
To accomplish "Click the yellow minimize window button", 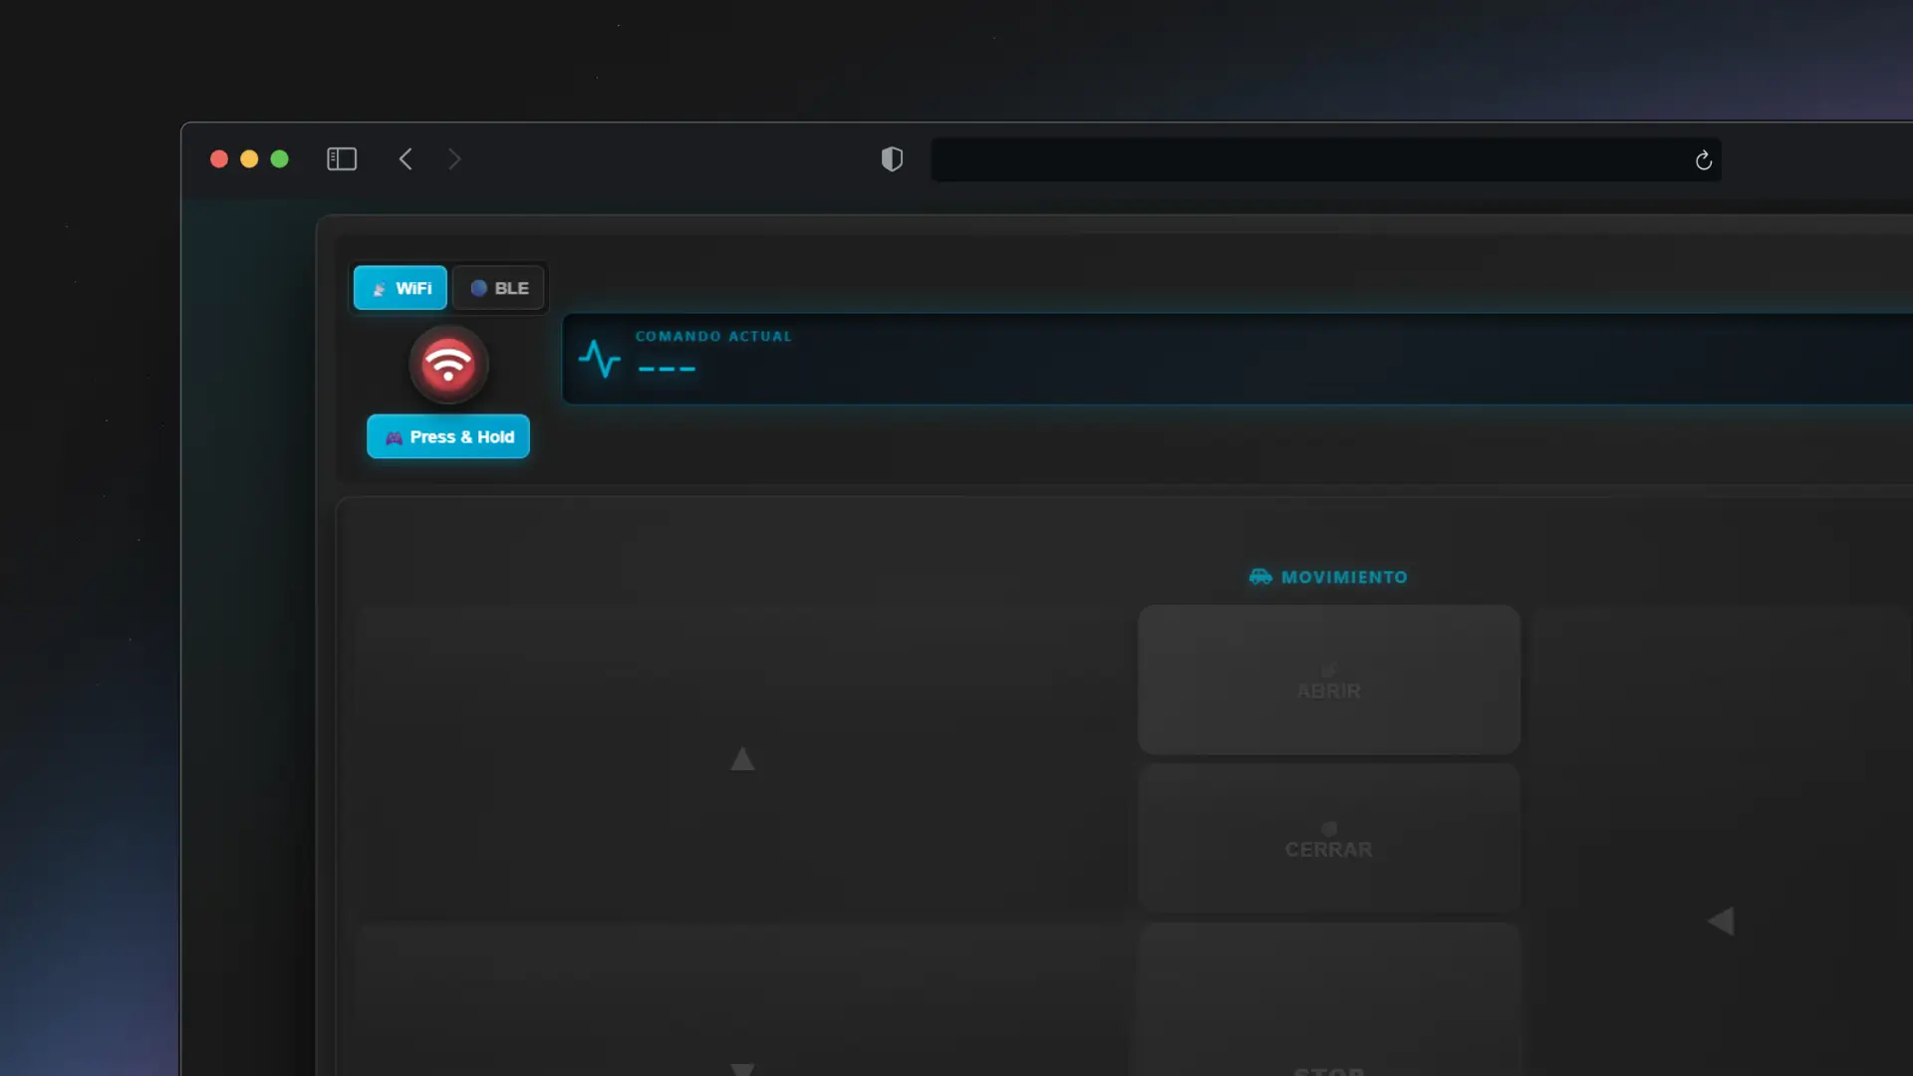I will tap(249, 159).
